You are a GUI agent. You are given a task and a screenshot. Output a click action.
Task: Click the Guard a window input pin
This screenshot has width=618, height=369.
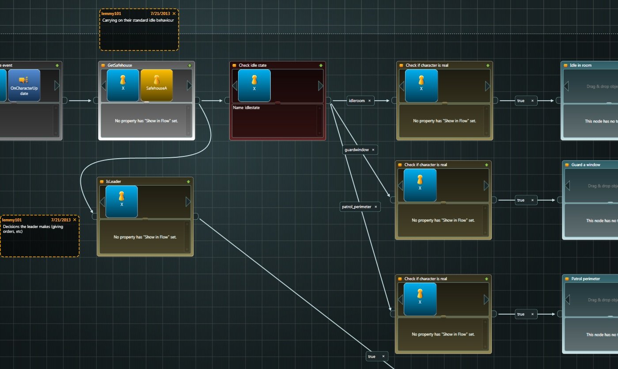560,200
